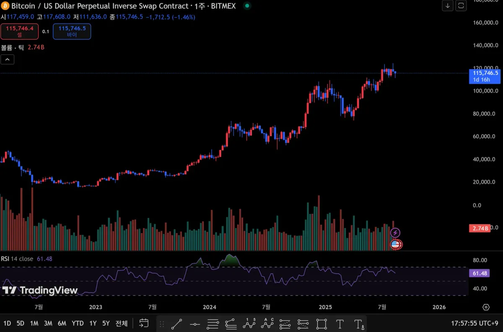
Task: Open the time zone menu showing 17:57:55 UTC+9
Action: pyautogui.click(x=474, y=324)
